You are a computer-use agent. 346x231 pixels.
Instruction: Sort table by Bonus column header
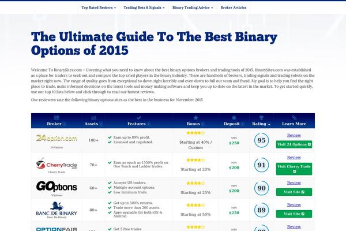pos(195,124)
